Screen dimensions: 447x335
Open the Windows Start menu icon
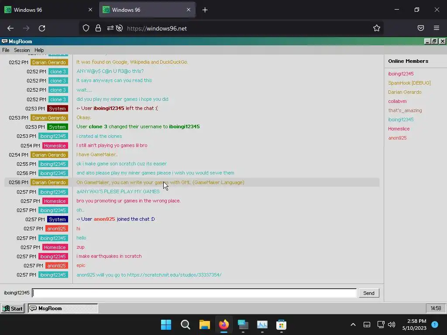(166, 325)
